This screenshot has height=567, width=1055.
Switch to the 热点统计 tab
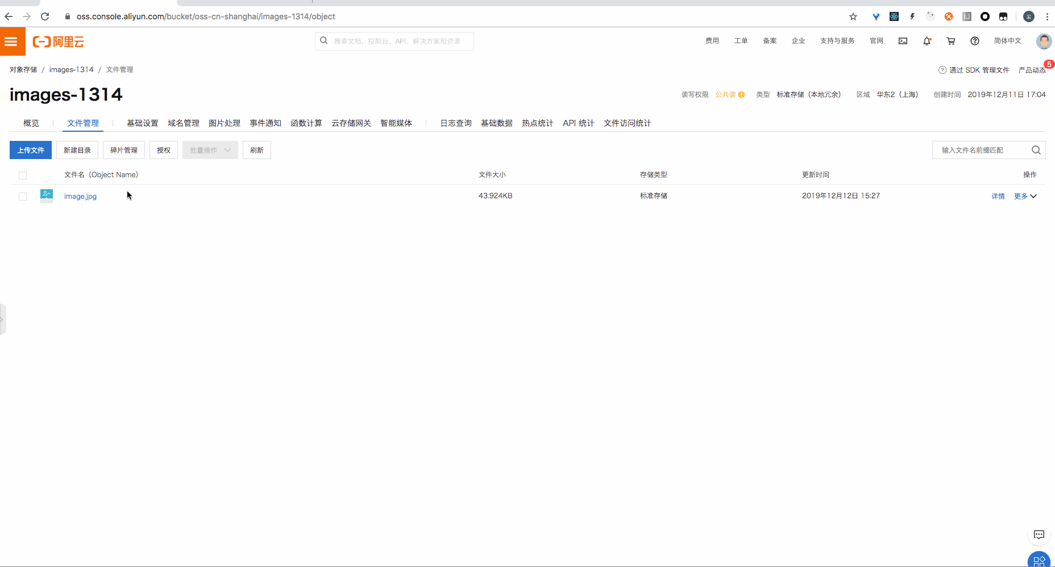tap(538, 123)
